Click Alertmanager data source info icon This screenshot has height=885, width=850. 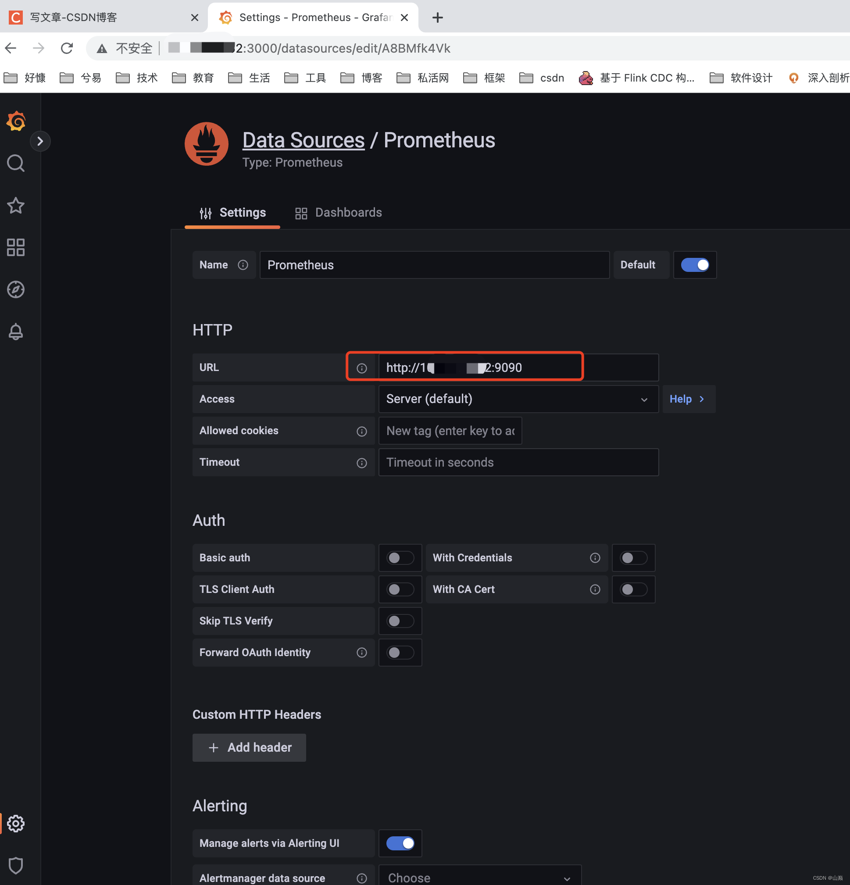[x=362, y=878]
